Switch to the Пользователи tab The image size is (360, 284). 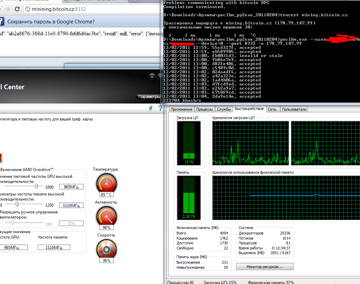pos(294,109)
